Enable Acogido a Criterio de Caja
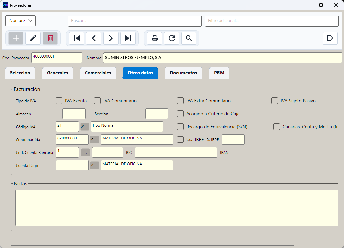The width and height of the screenshot is (344, 248). coord(180,114)
